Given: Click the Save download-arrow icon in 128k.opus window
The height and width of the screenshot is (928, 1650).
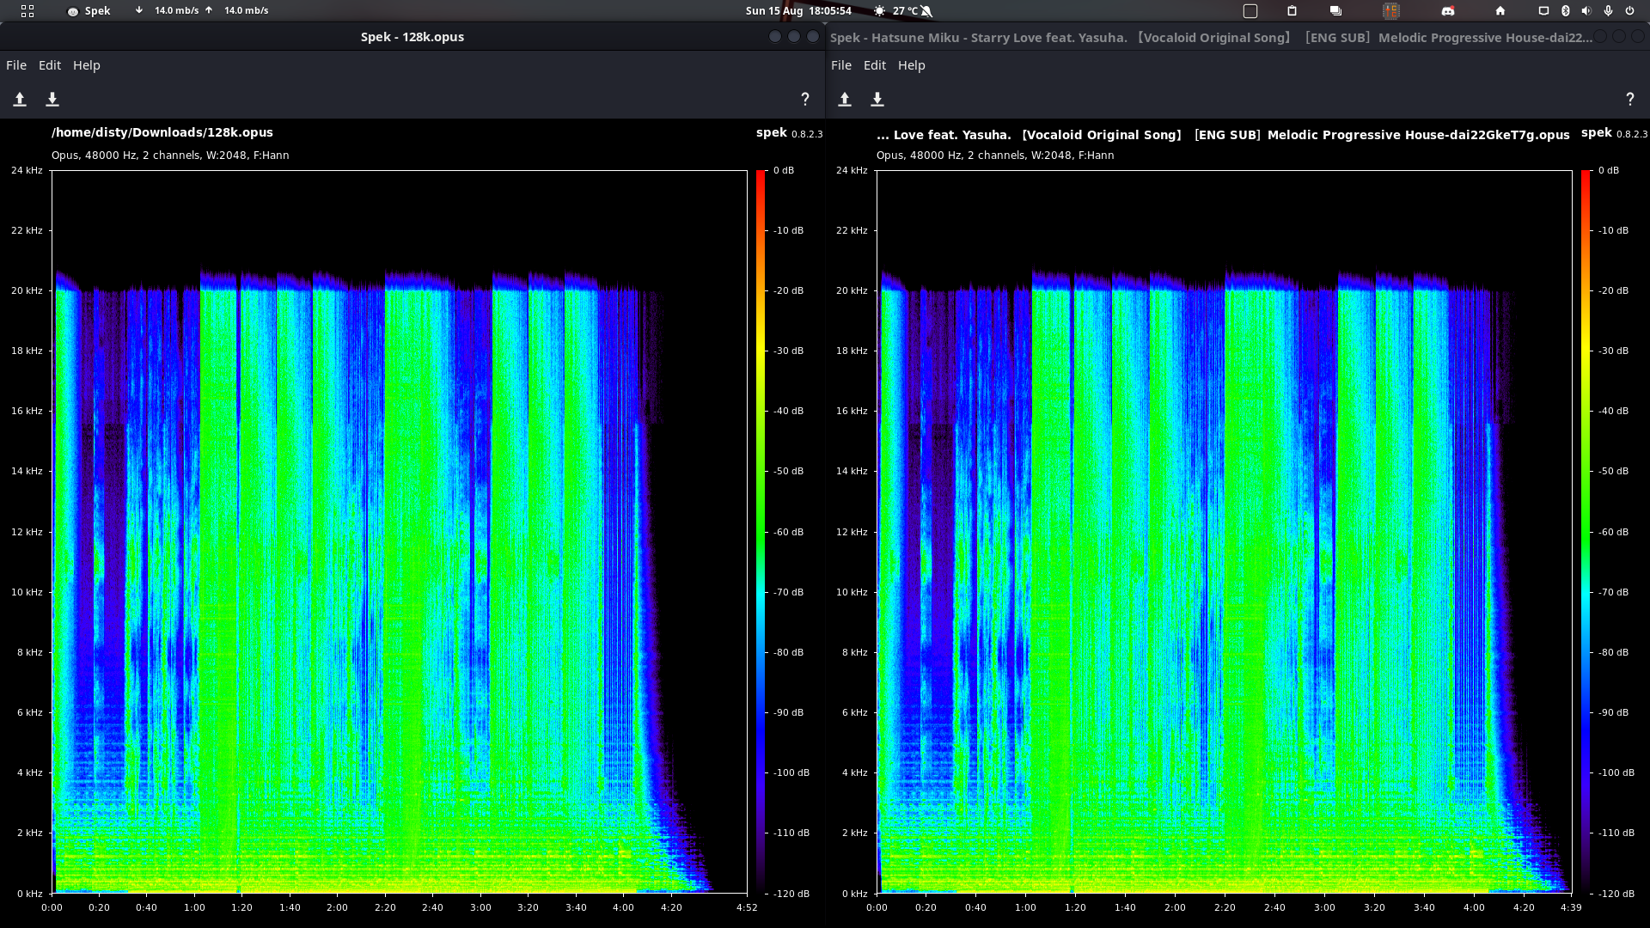Looking at the screenshot, I should point(52,100).
